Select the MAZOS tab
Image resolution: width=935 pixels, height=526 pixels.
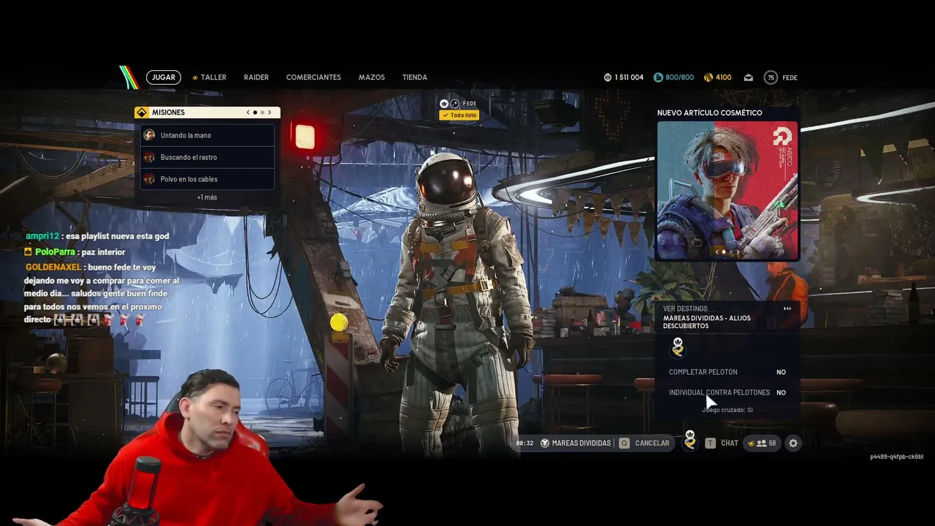pos(372,77)
